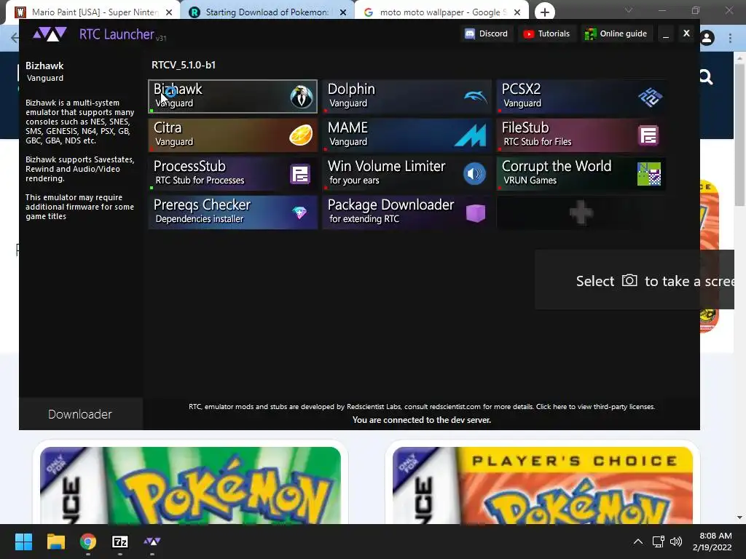The height and width of the screenshot is (559, 746).
Task: Open the green Pokemon game cover thumbnail
Action: (x=190, y=485)
